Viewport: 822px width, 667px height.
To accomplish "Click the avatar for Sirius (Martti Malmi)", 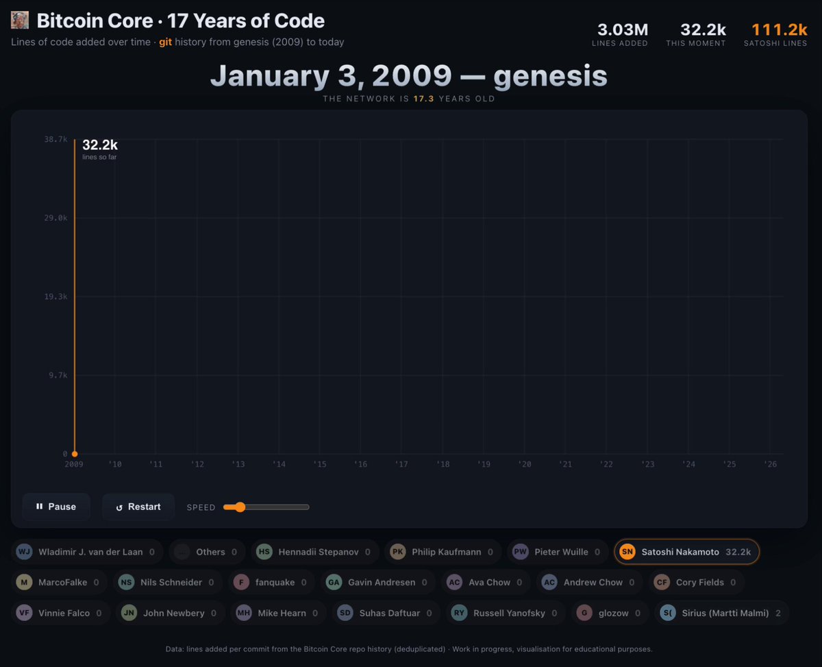I will tap(668, 613).
